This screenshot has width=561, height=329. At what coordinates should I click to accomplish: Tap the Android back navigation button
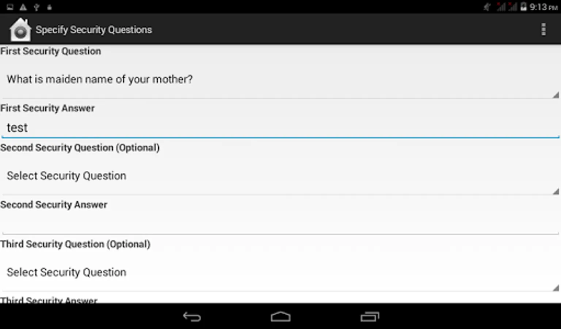[192, 317]
